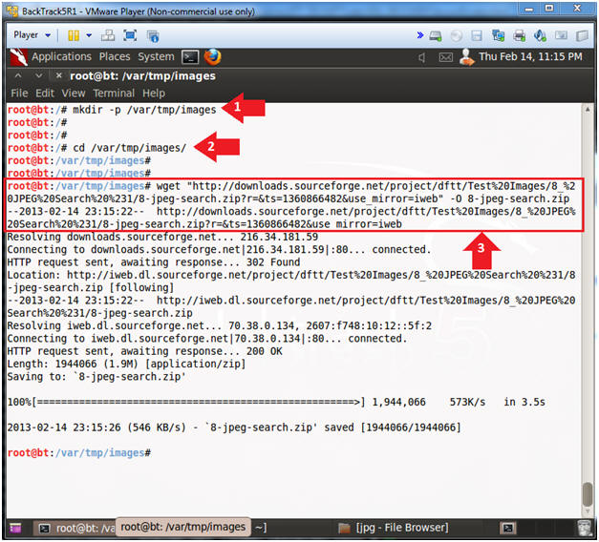Click the 'cd /var/tmp/images/' command text
The image size is (599, 542).
[x=129, y=148]
